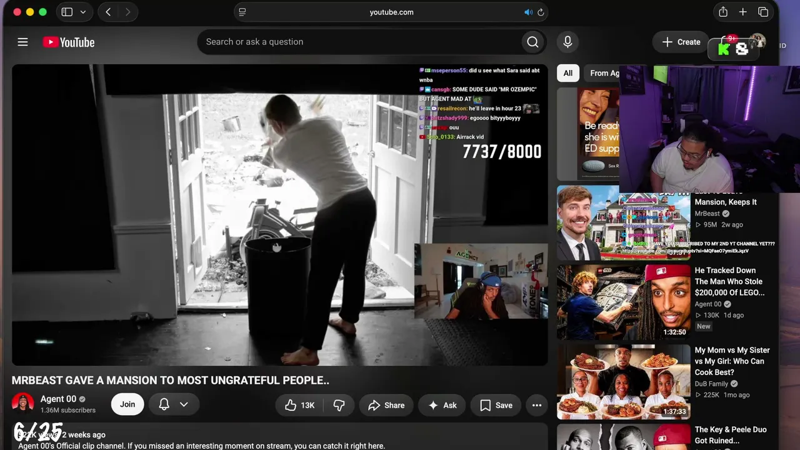The image size is (800, 450).
Task: Open a new Safari tab
Action: 743,12
